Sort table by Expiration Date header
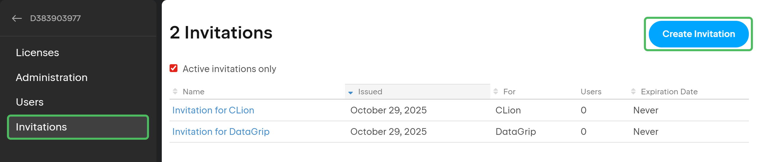The height and width of the screenshot is (162, 759). click(669, 92)
